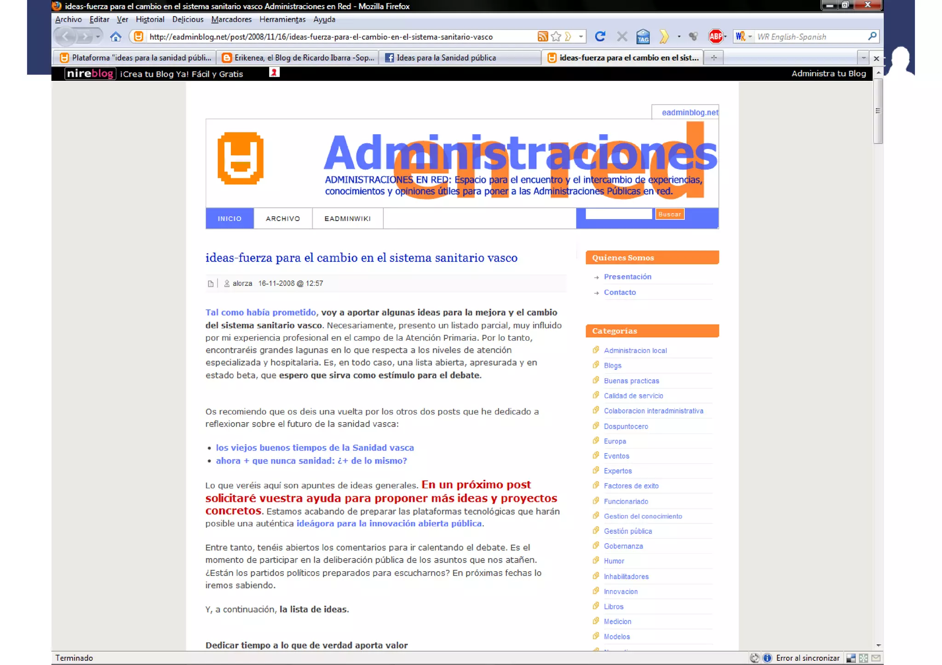Click the RSS feed icon in the address bar
This screenshot has width=942, height=665.
point(542,37)
